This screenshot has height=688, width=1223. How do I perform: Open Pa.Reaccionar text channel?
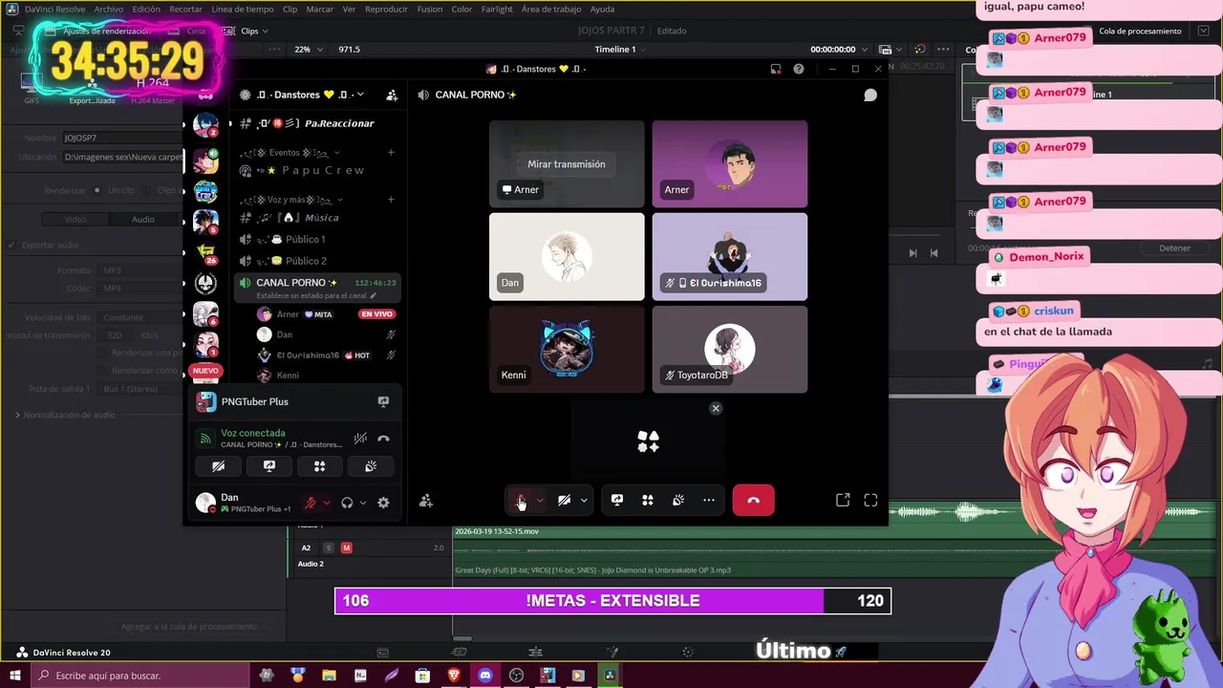315,123
